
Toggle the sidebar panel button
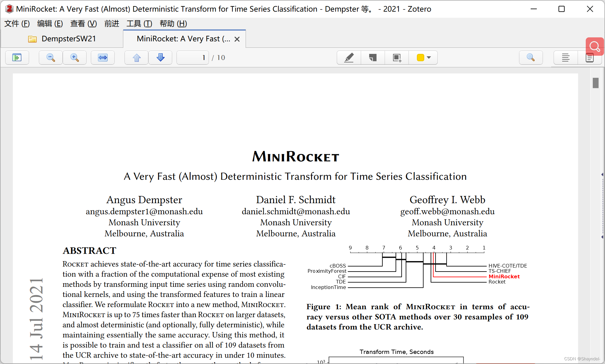(17, 58)
